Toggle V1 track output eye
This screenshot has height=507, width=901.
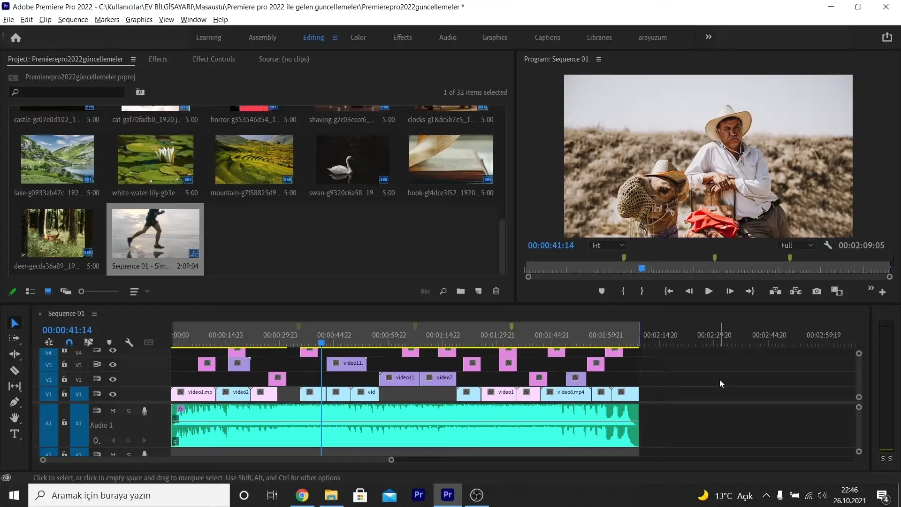pos(113,394)
